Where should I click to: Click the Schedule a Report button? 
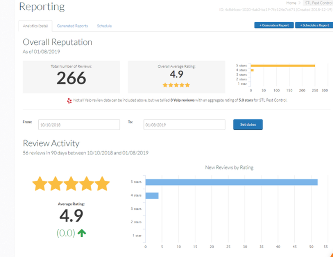[314, 25]
